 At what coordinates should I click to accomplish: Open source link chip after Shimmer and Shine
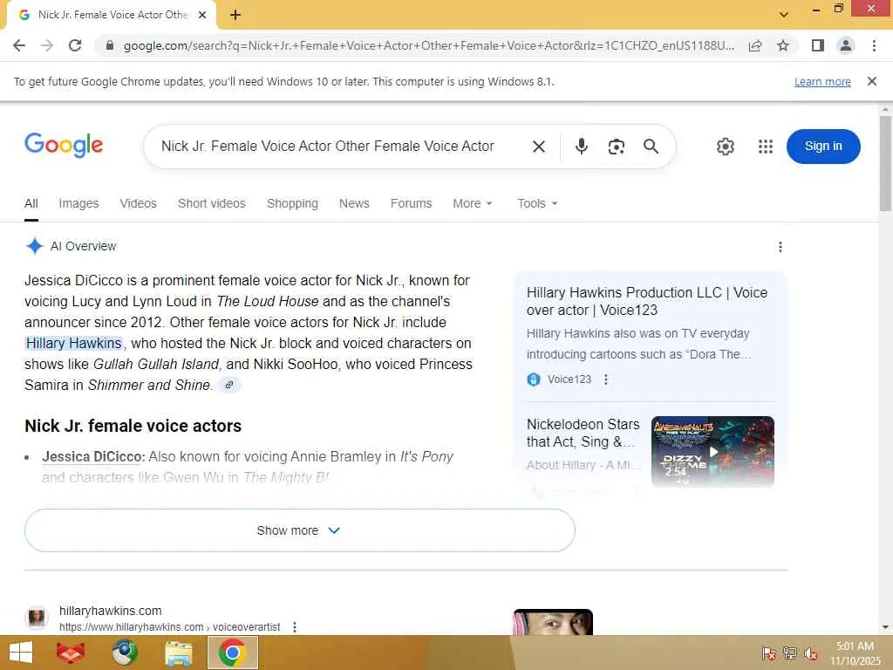229,385
